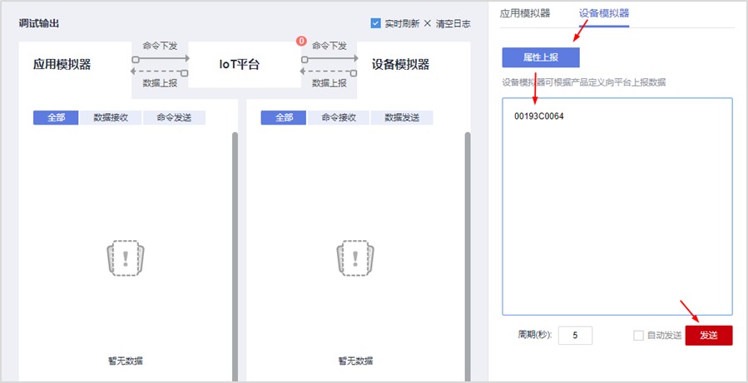This screenshot has height=383, width=748.
Task: Click the X icon beside 清空日志
Action: click(428, 24)
